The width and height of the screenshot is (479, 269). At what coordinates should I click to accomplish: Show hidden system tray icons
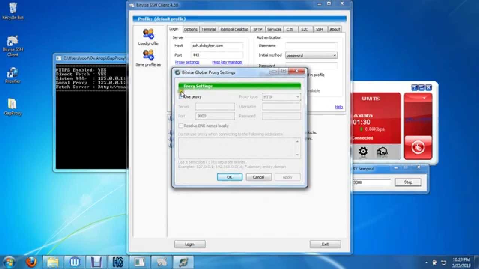pos(427,262)
